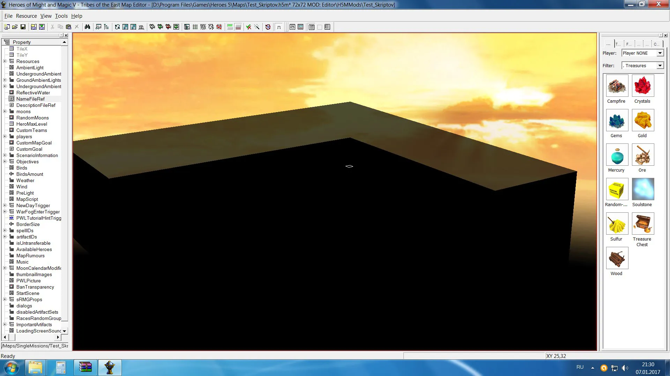This screenshot has height=376, width=670.
Task: Open the Tools menu
Action: [61, 16]
